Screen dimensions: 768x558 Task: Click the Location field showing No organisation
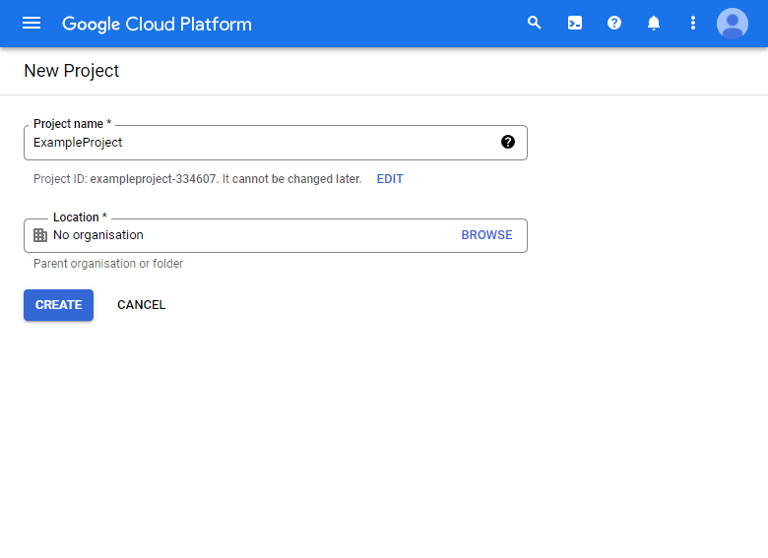click(x=276, y=235)
